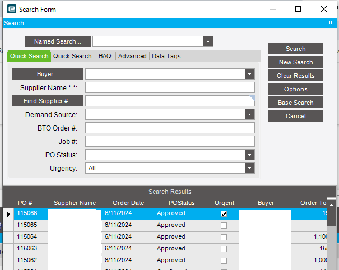339x270 pixels.
Task: Select the green Quick Search tab
Action: tap(29, 56)
